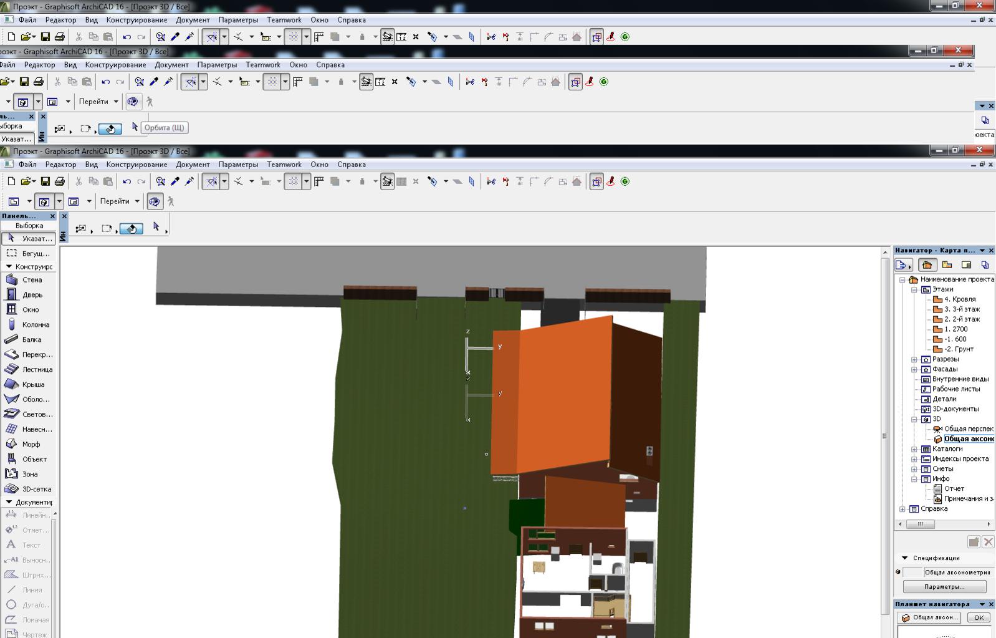Select the Зона (Zone) tool

[29, 475]
